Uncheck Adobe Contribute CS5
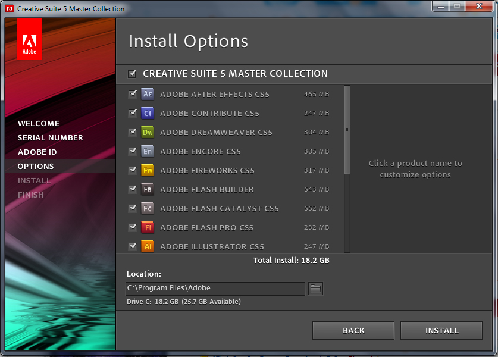498x357 pixels. pos(133,113)
